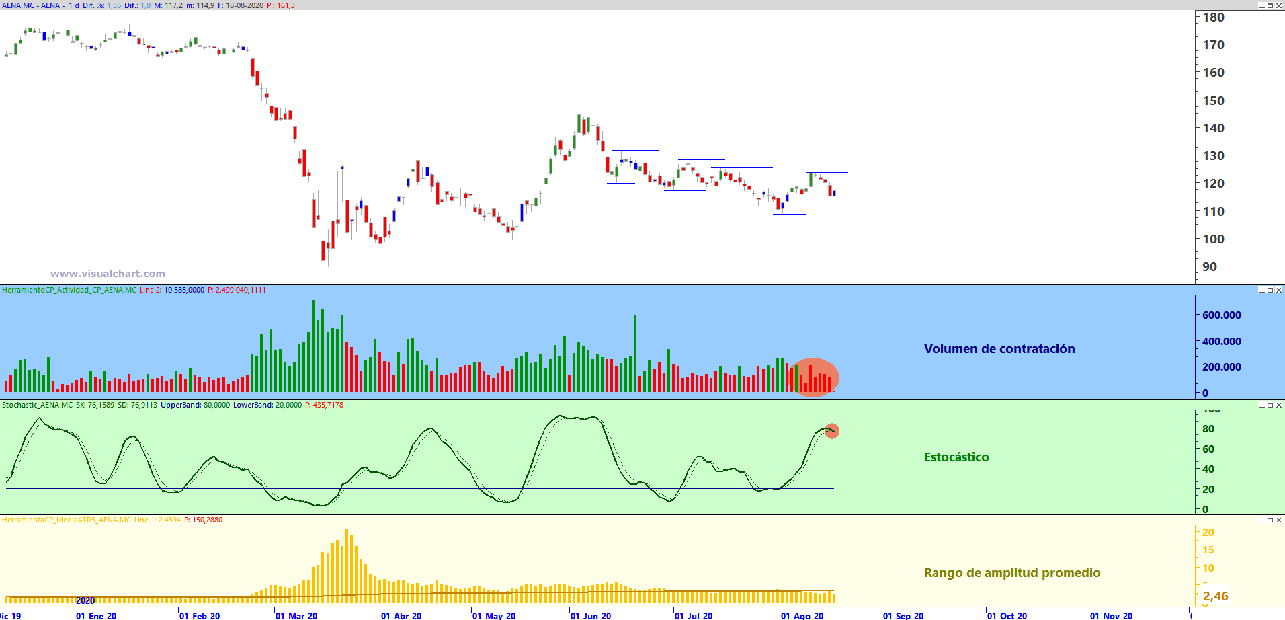This screenshot has height=620, width=1285.
Task: Select the 'Rango de amplitud promedio' annotation
Action: [1012, 572]
